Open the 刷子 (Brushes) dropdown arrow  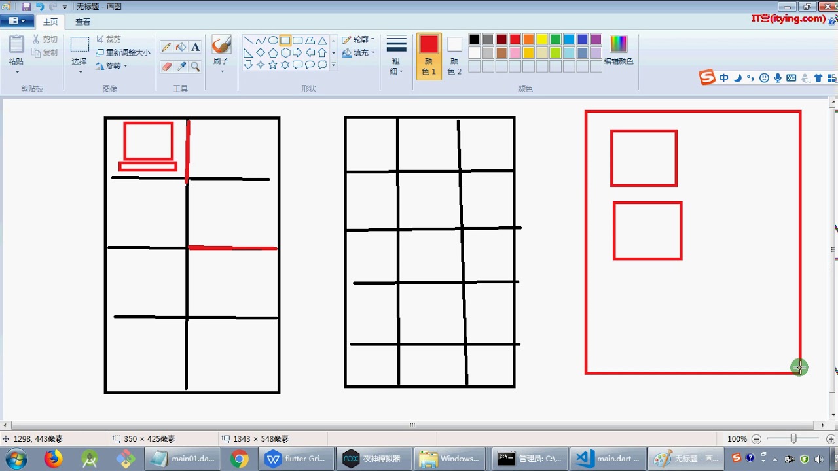click(222, 70)
